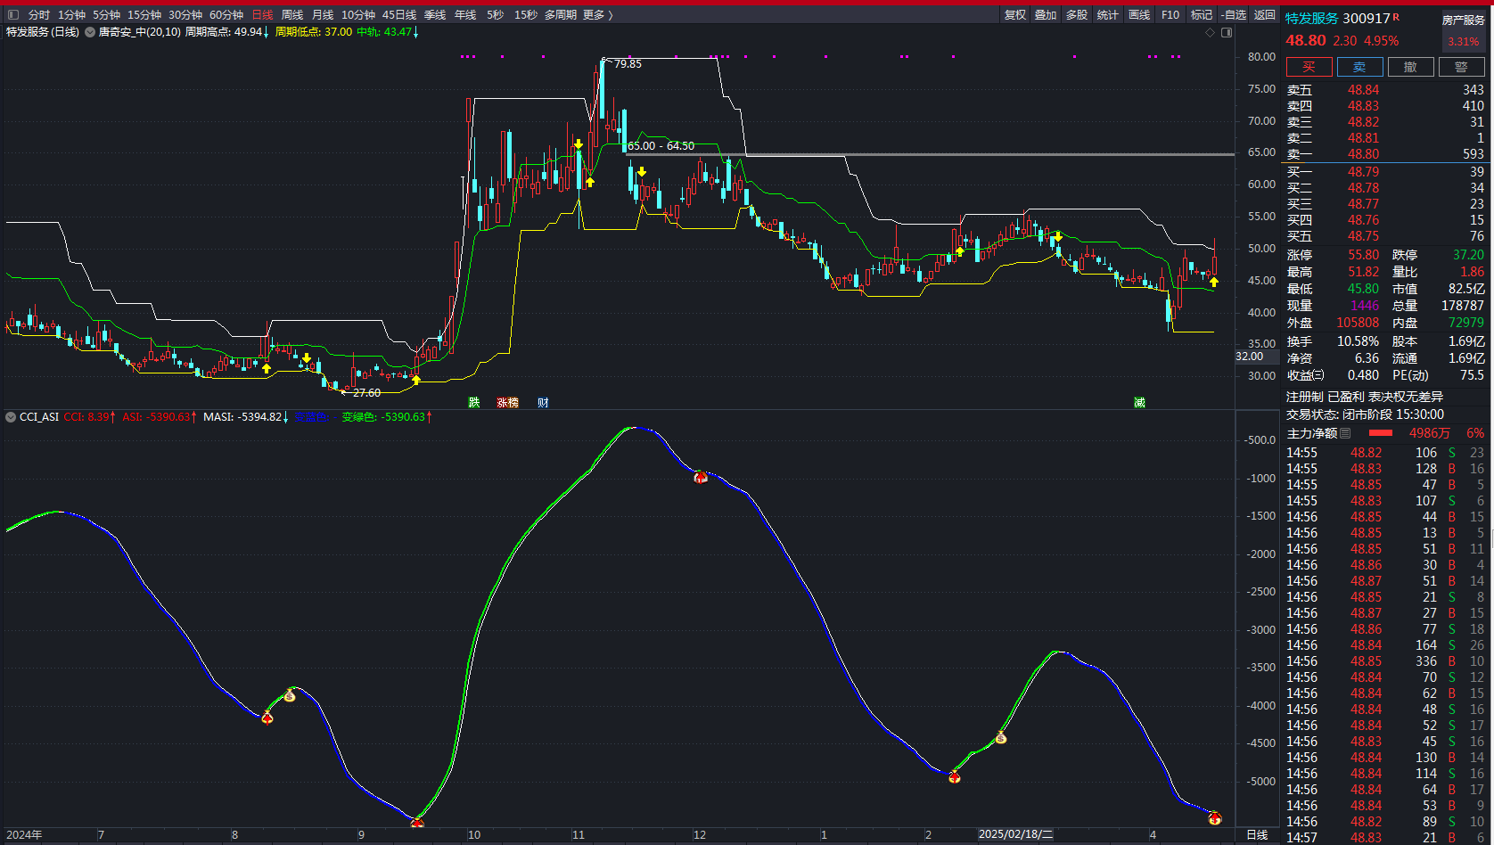Click the 主力净额 red progress bar
Screen dimensions: 1494x845
click(1381, 433)
